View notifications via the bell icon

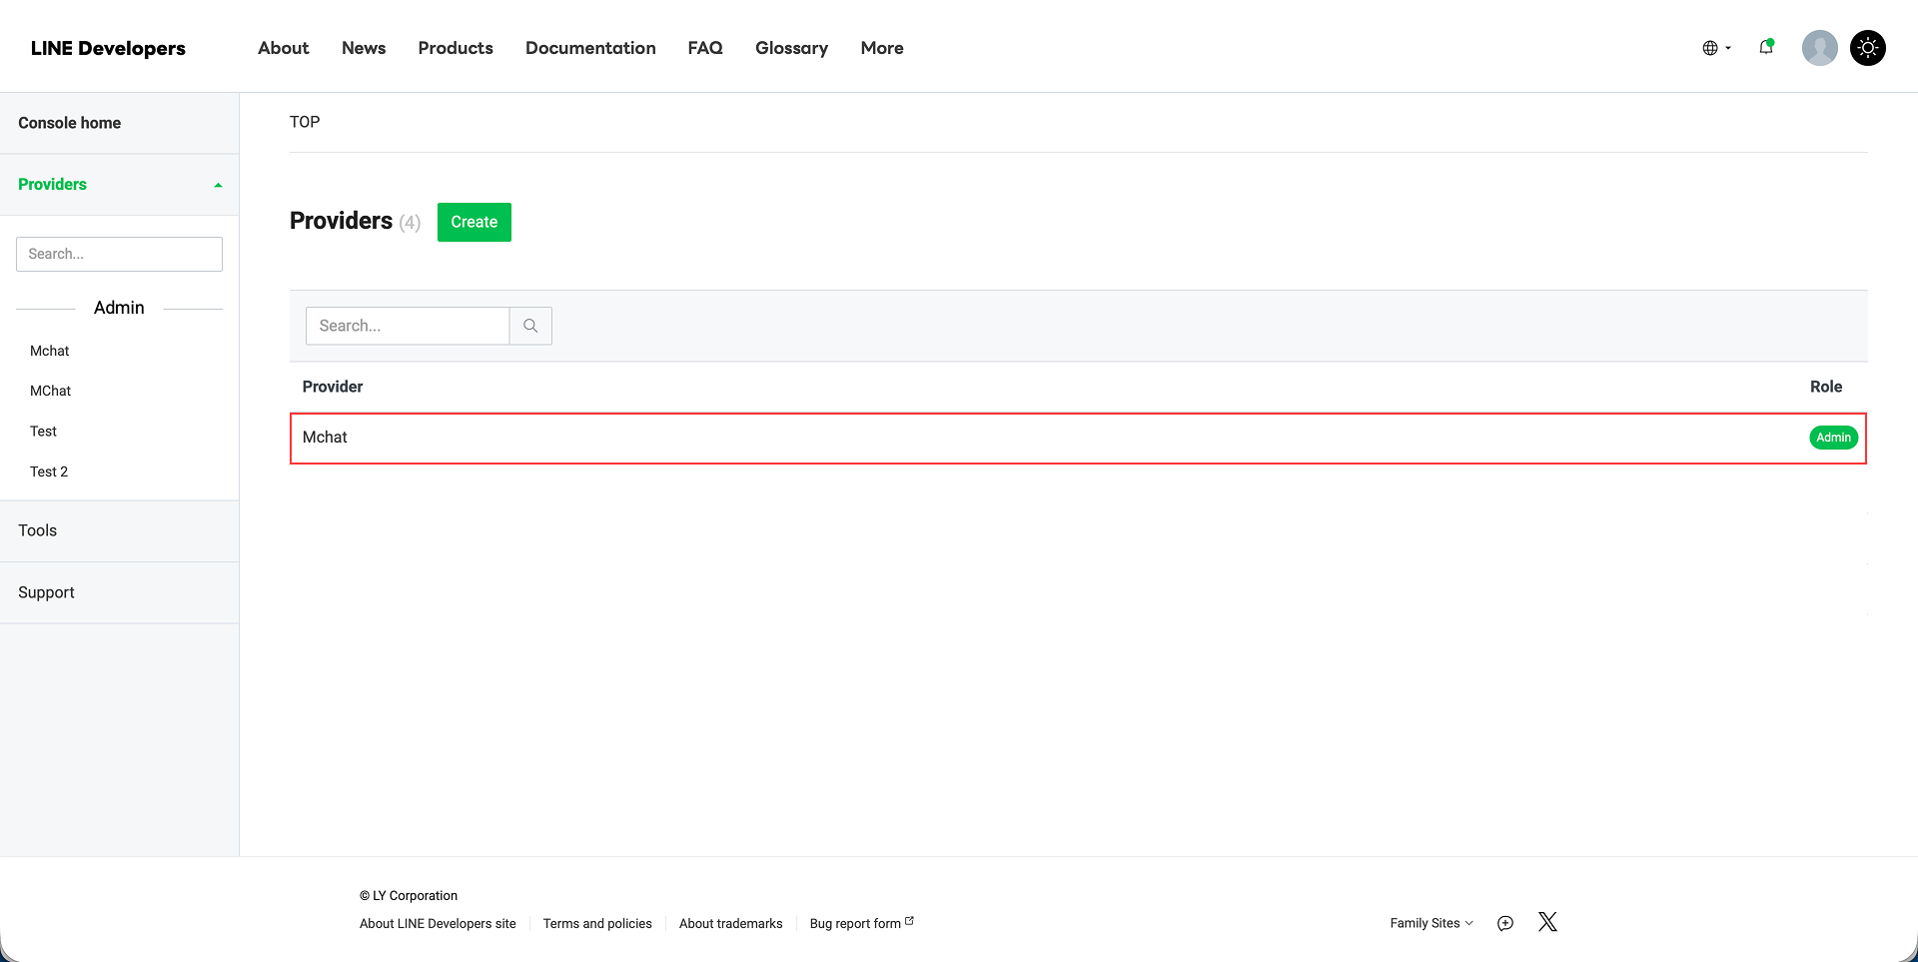tap(1766, 47)
